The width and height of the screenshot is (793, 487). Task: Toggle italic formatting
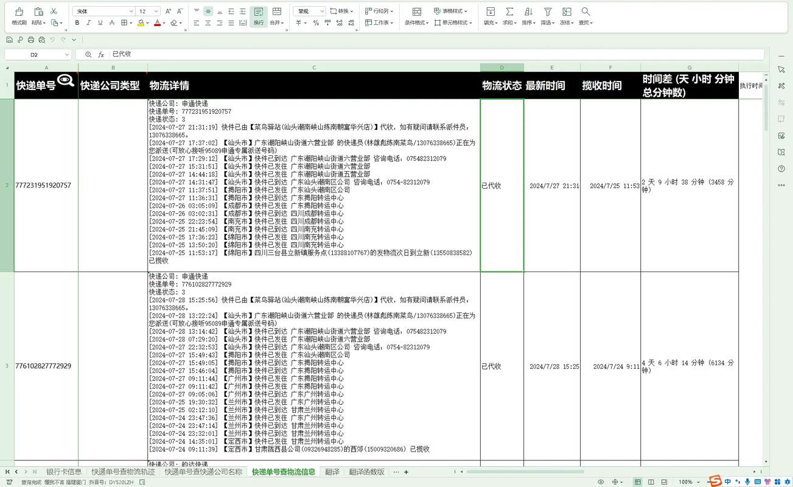(88, 23)
